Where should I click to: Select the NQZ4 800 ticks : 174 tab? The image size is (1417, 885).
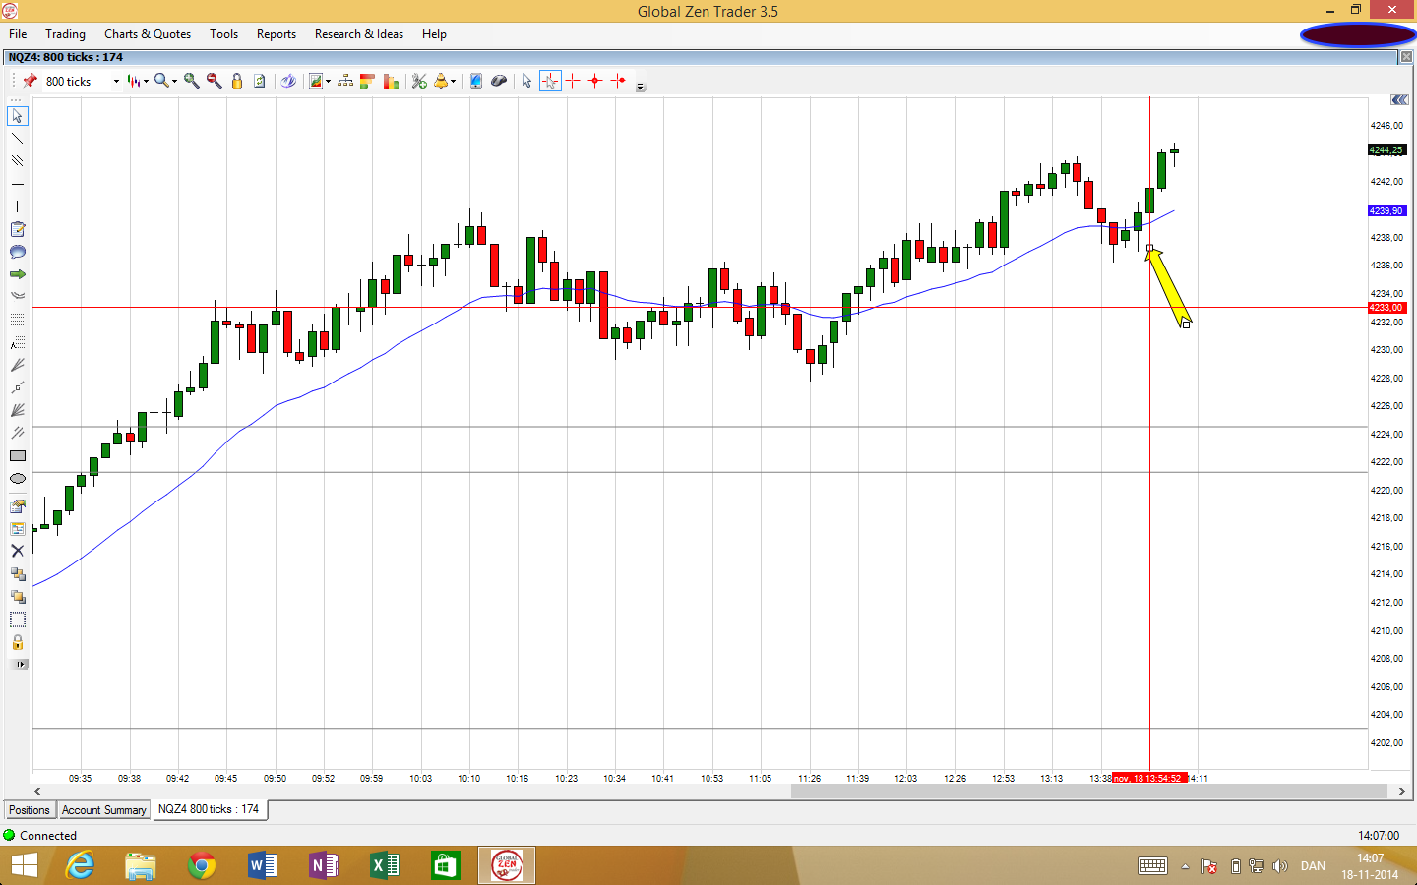coord(209,809)
